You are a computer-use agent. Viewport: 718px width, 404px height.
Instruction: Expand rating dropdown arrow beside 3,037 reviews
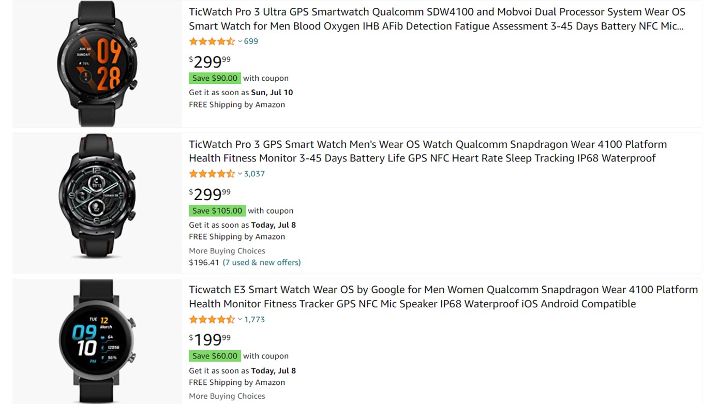[x=240, y=174]
